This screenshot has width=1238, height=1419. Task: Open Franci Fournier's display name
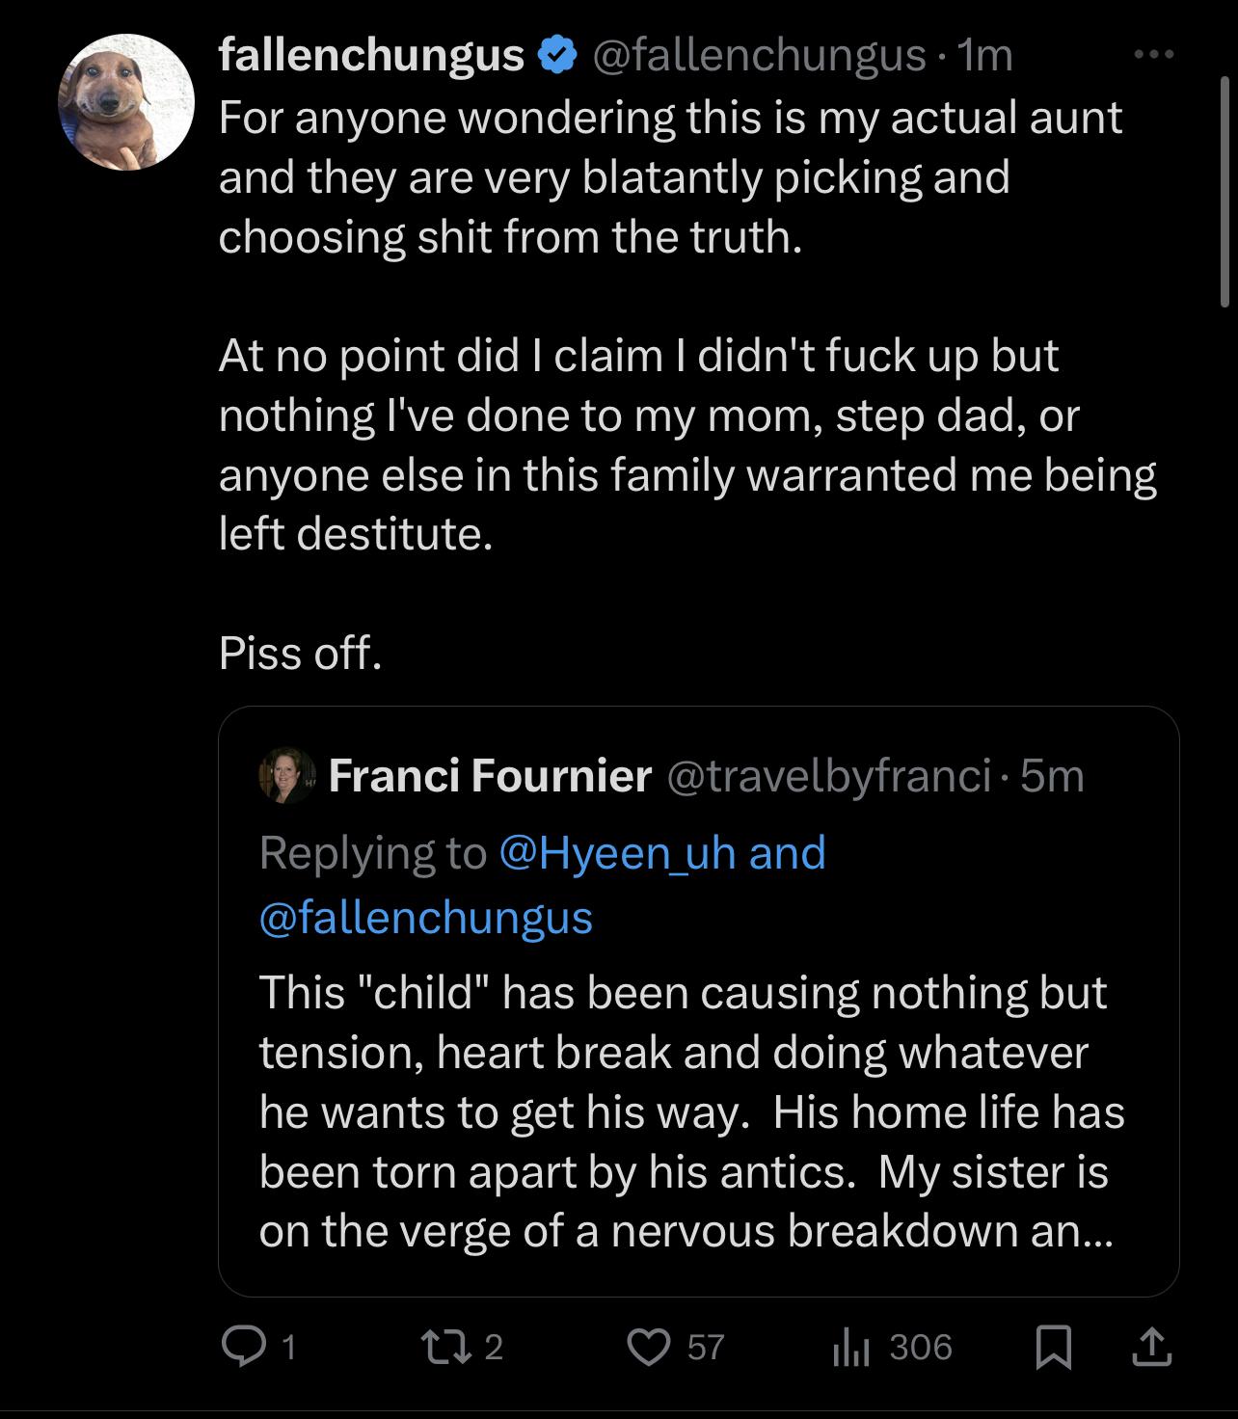coord(490,775)
